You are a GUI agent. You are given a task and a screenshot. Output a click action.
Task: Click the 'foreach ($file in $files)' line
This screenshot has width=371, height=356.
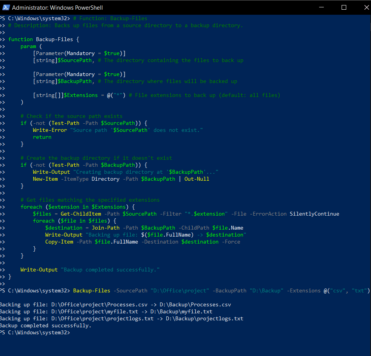75,221
